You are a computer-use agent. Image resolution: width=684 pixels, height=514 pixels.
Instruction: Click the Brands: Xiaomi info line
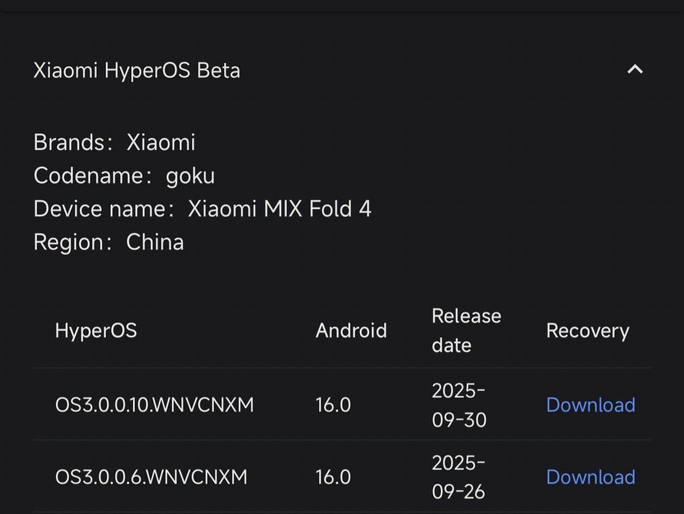point(114,143)
